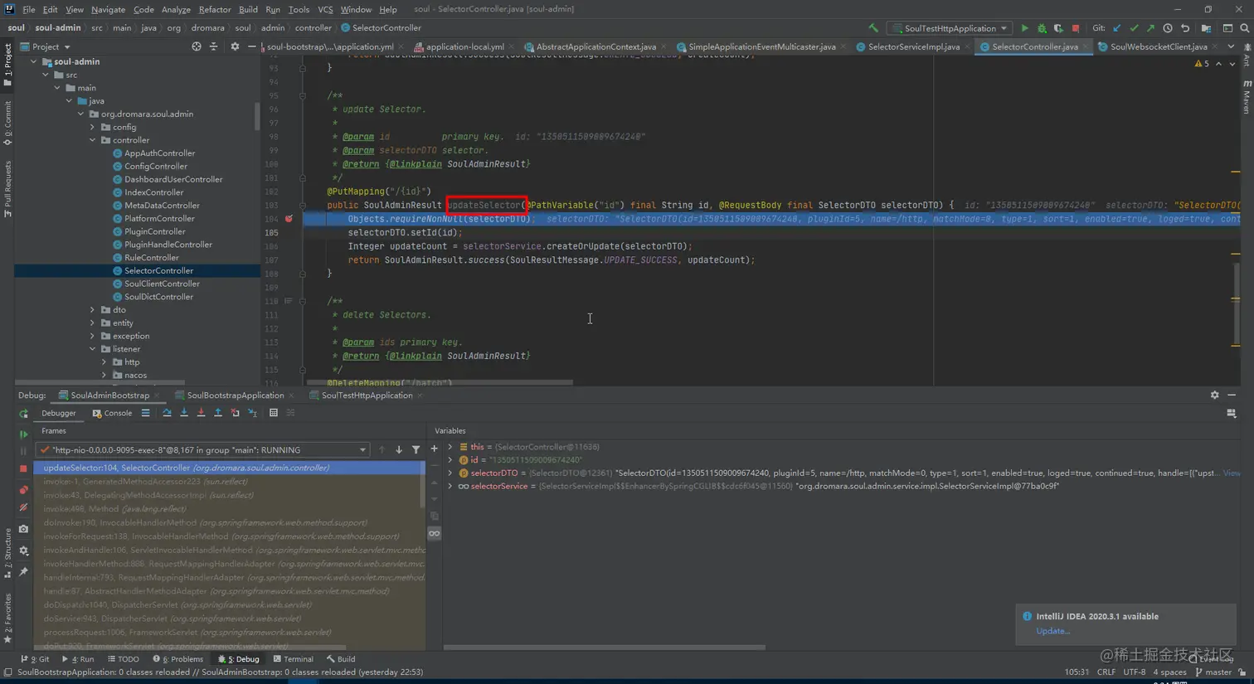Screen dimensions: 1254x684
Task: Run SoulTestHttpApplication with the green play icon
Action: coord(1024,28)
